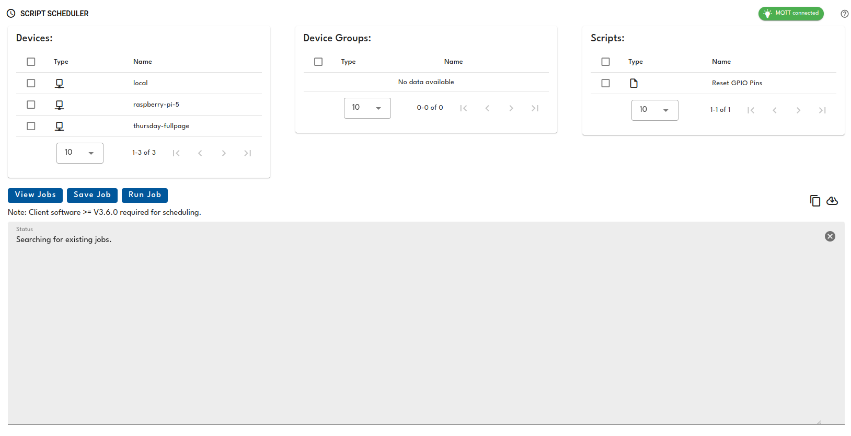Click the MQTT connected status badge

point(790,14)
